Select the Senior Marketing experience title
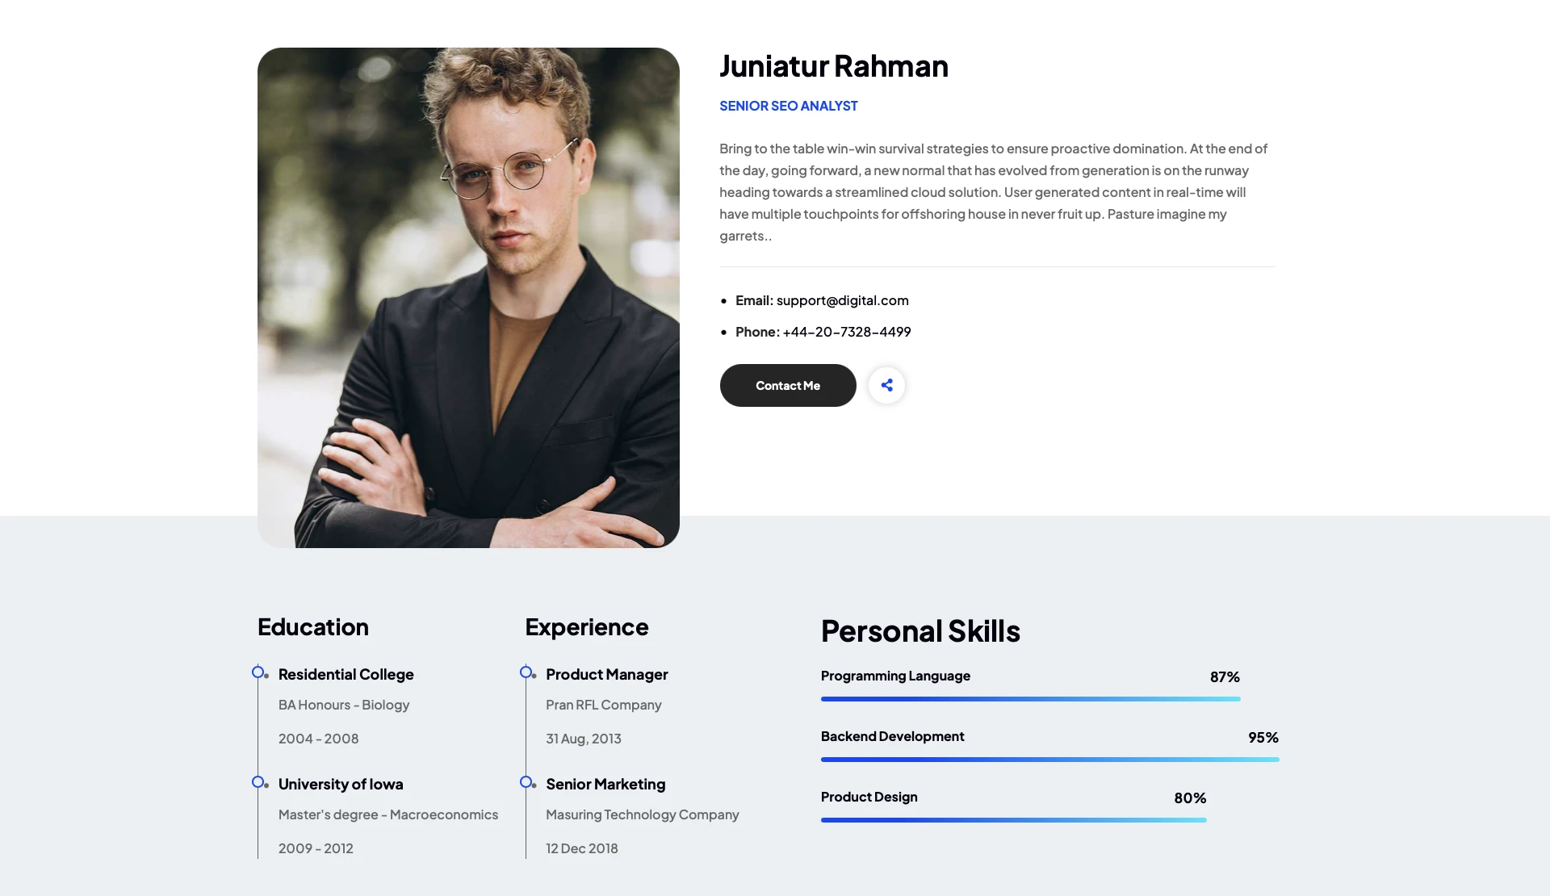The width and height of the screenshot is (1550, 896). (605, 785)
